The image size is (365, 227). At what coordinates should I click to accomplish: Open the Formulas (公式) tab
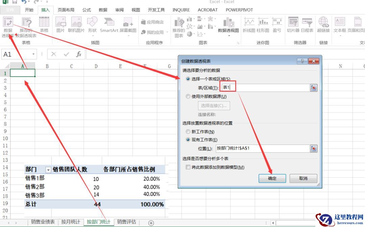click(87, 10)
